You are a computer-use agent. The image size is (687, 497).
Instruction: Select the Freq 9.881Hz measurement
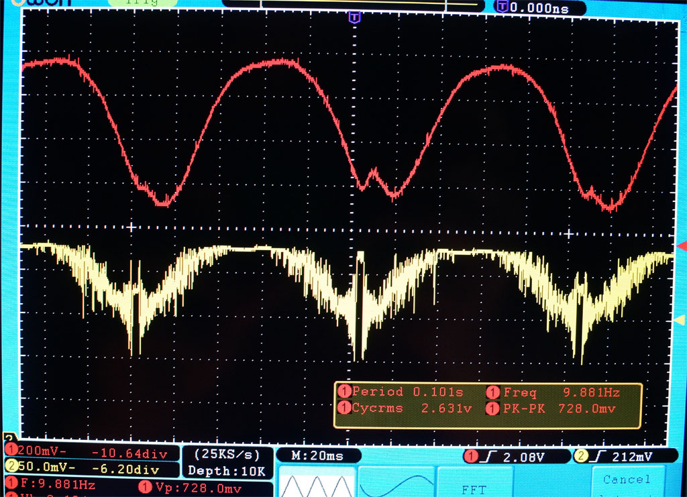coord(553,392)
